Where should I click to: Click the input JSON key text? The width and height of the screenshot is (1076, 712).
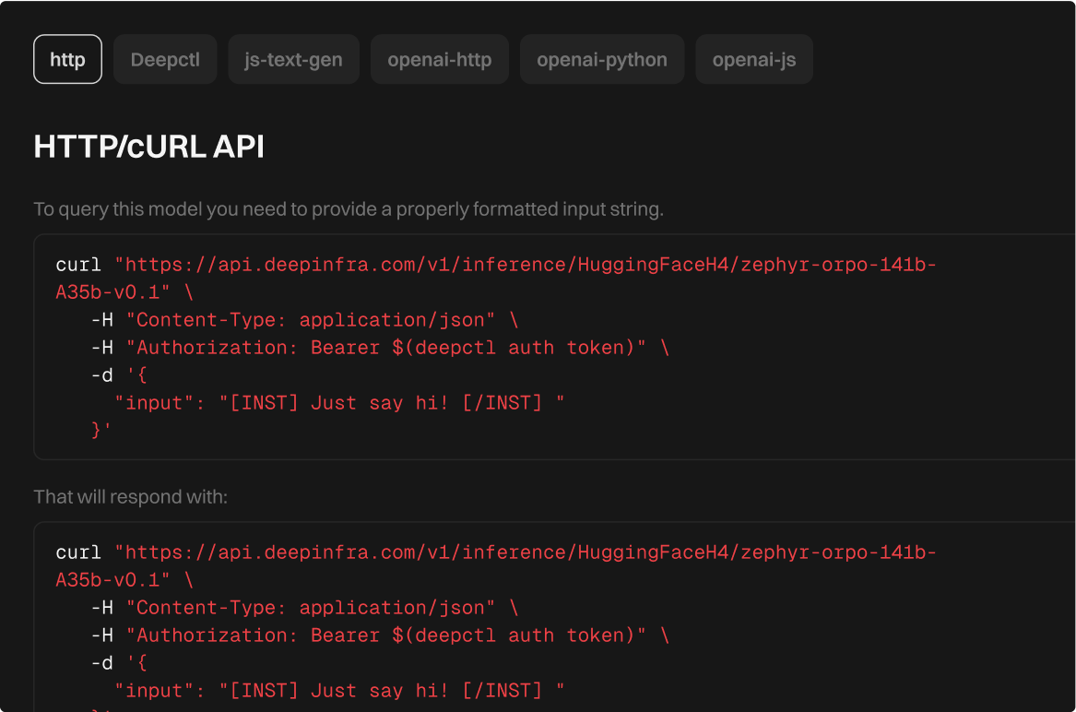[x=155, y=402]
